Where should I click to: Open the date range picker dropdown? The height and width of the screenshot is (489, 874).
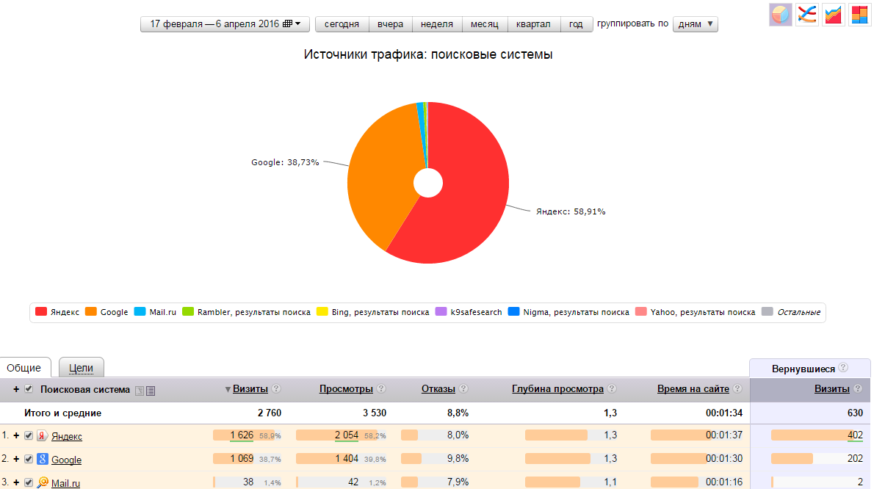pos(225,24)
